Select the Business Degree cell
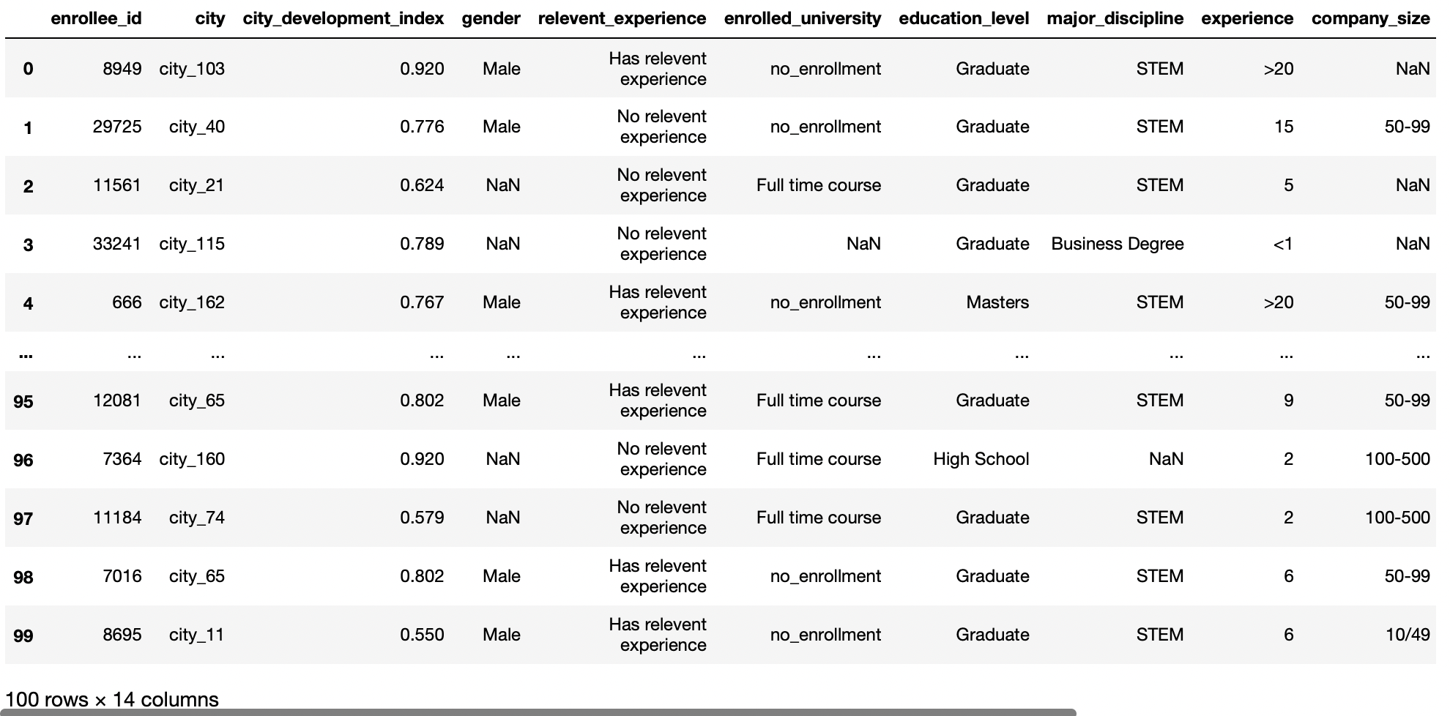The height and width of the screenshot is (716, 1450). coord(1117,244)
